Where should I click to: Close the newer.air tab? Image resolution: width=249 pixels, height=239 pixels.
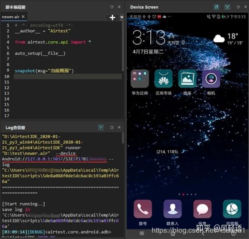click(x=23, y=16)
